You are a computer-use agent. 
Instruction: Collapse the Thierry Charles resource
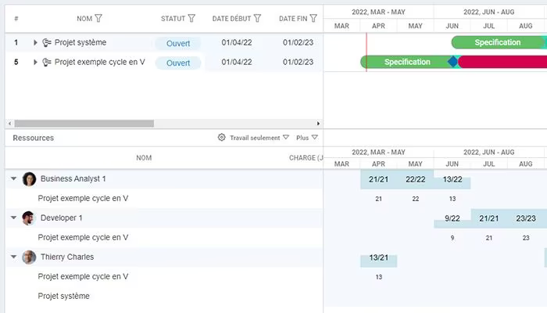click(x=13, y=257)
